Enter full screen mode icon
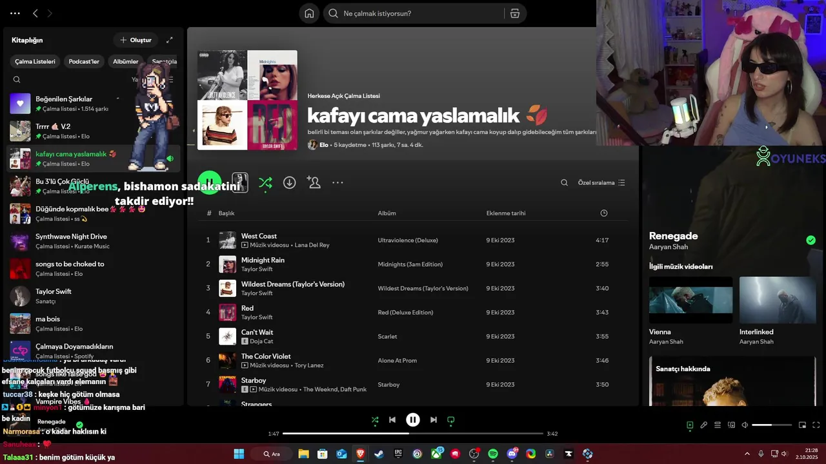826x464 pixels. [x=816, y=425]
